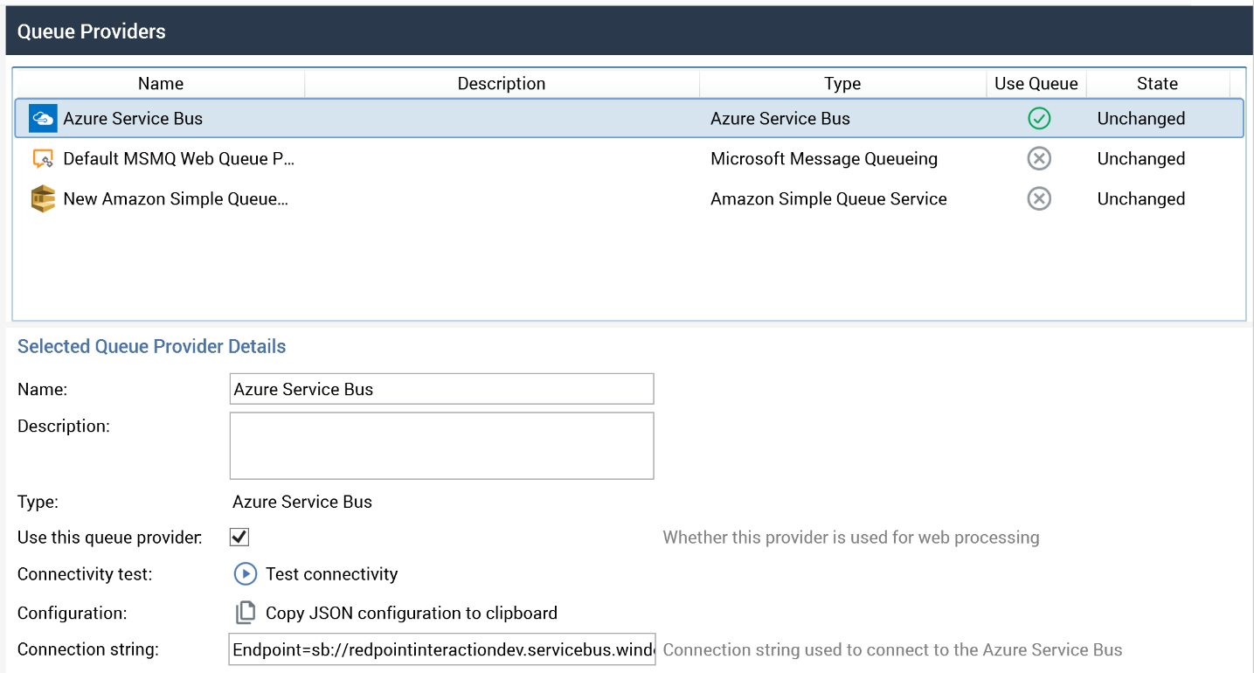Sort providers by Use Queue column header

pyautogui.click(x=1036, y=84)
